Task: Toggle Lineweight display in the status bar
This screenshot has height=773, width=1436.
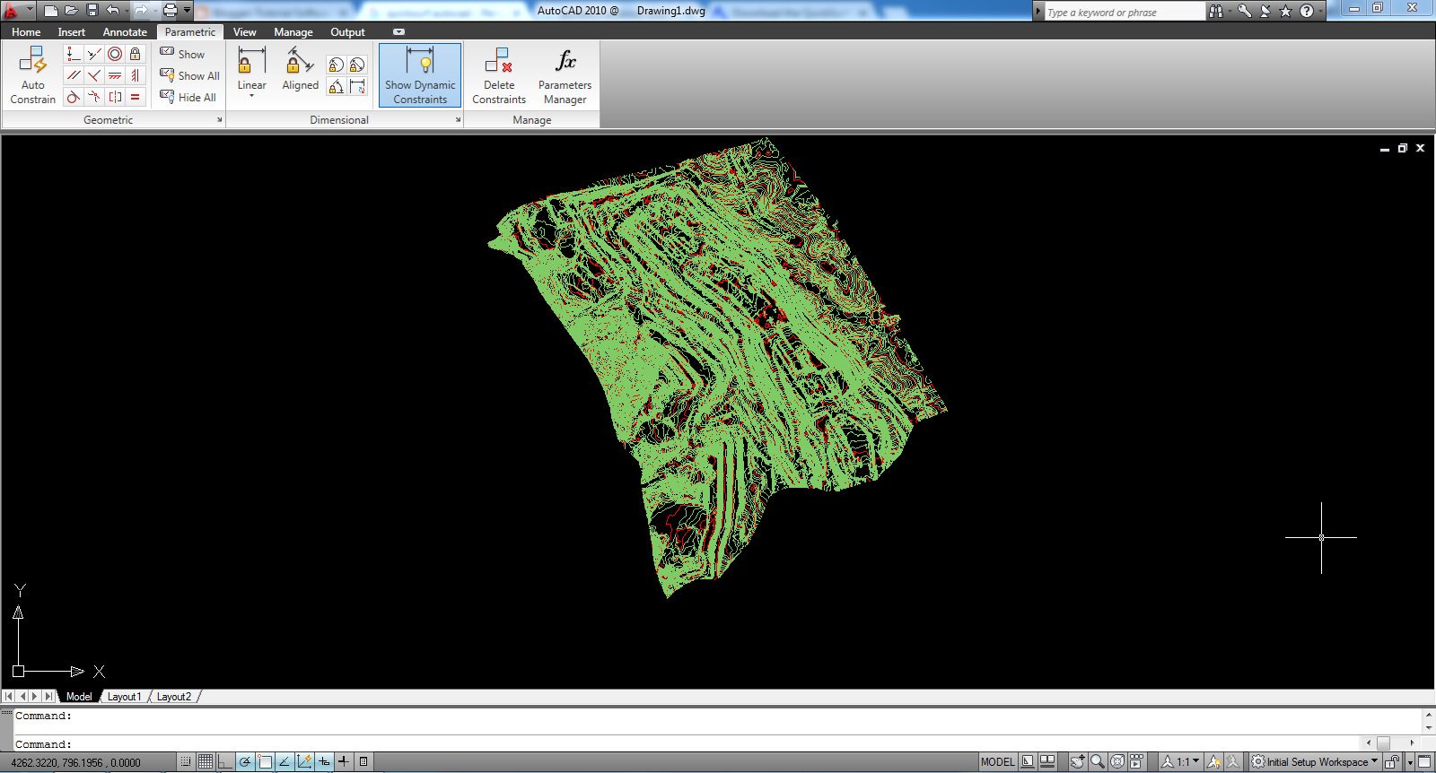Action: coord(344,762)
